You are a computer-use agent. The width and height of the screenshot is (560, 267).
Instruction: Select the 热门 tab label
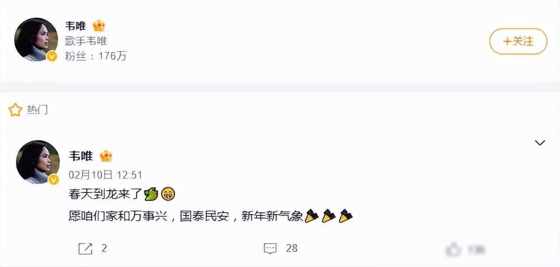37,110
